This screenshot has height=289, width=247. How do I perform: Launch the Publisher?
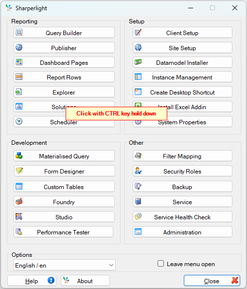click(x=64, y=48)
